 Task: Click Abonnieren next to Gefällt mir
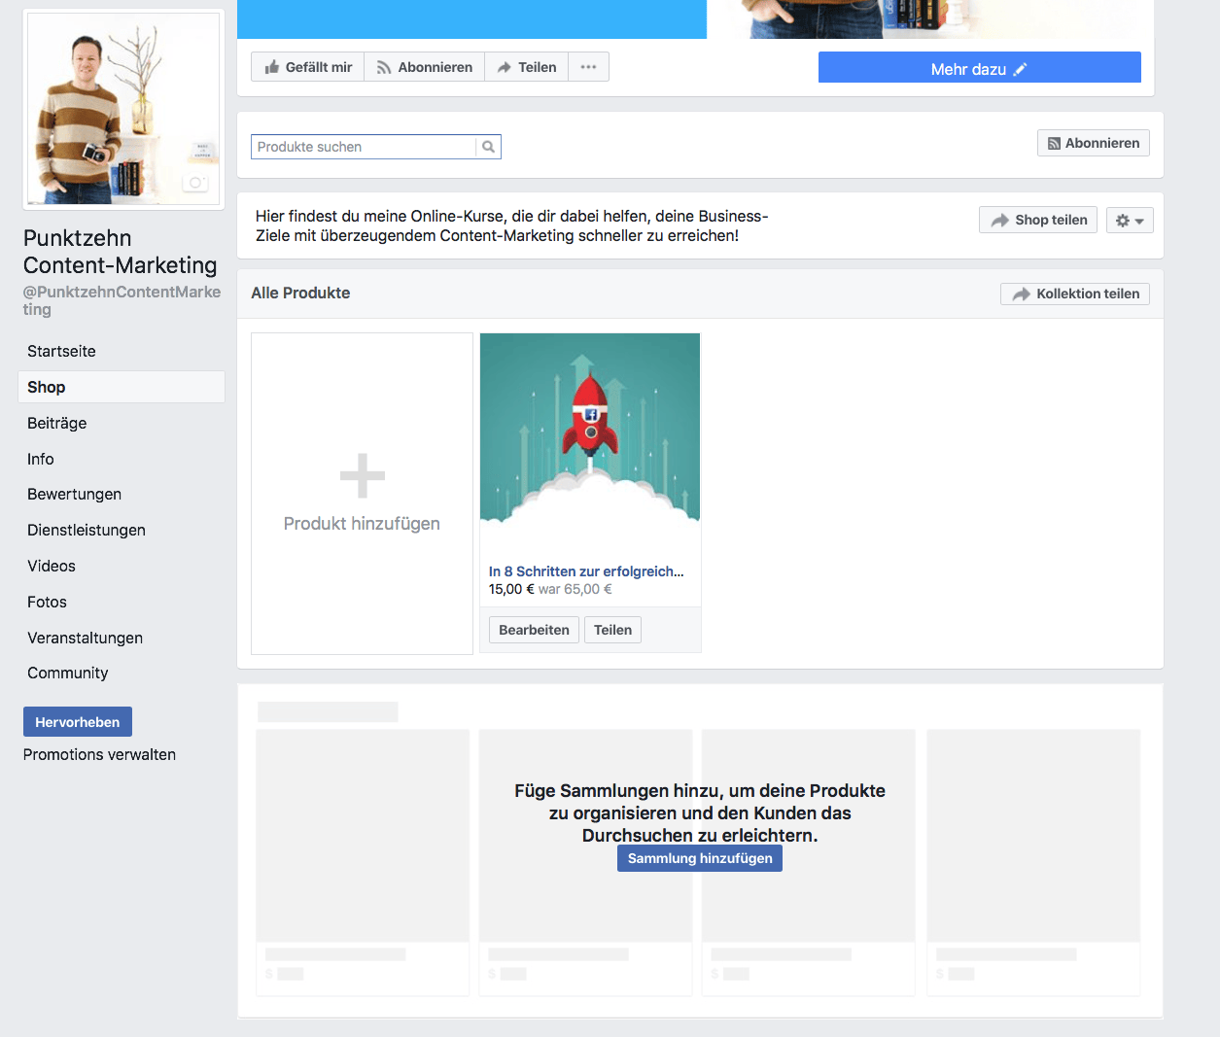click(424, 67)
